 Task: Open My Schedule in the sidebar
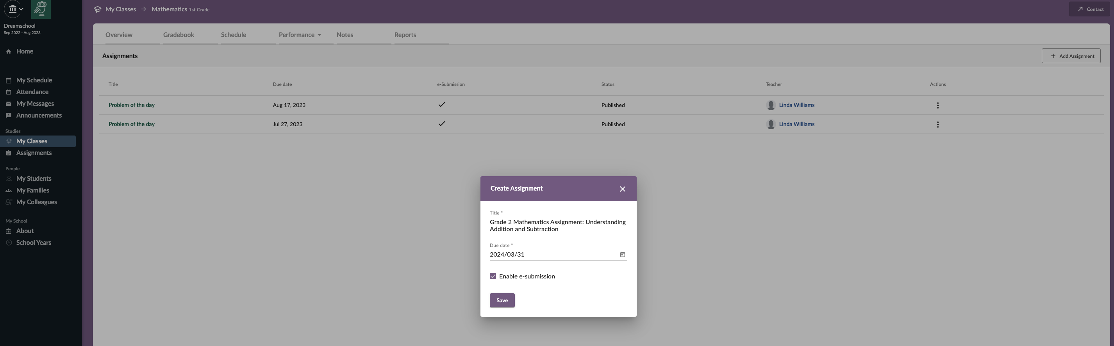(x=34, y=80)
